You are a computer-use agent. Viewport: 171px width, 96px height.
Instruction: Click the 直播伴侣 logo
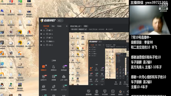coord(48,21)
